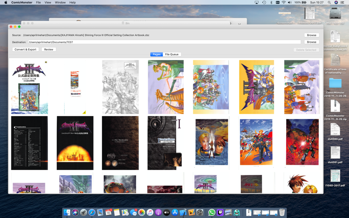Image resolution: width=349 pixels, height=218 pixels.
Task: Select ComicMonster folder on desktop
Action: [x=335, y=87]
